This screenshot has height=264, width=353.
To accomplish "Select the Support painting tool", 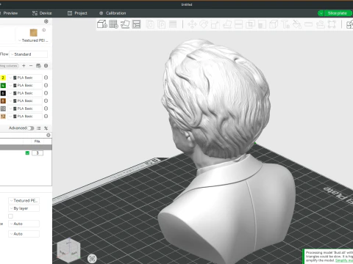I will pos(262,24).
